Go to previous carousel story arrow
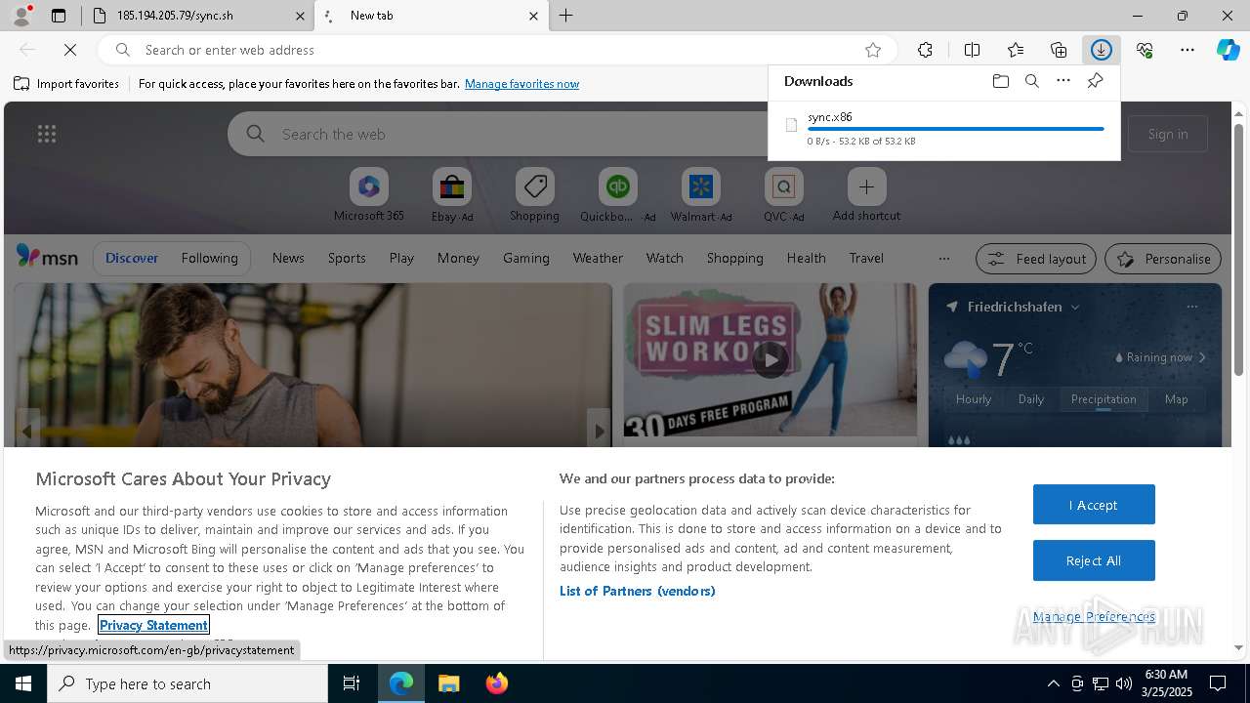Image resolution: width=1250 pixels, height=703 pixels. point(27,430)
